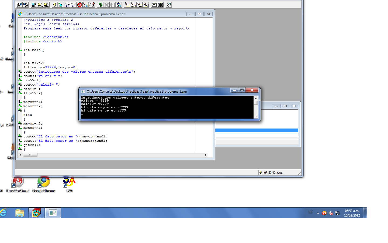Expand hidden icons in the notification area
The image size is (388, 243).
click(x=317, y=213)
